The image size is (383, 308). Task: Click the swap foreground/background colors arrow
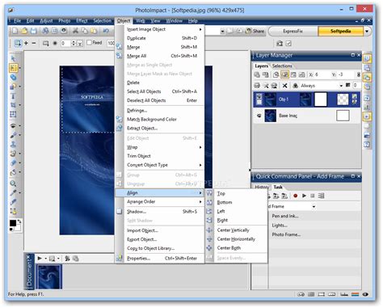pyautogui.click(x=19, y=222)
